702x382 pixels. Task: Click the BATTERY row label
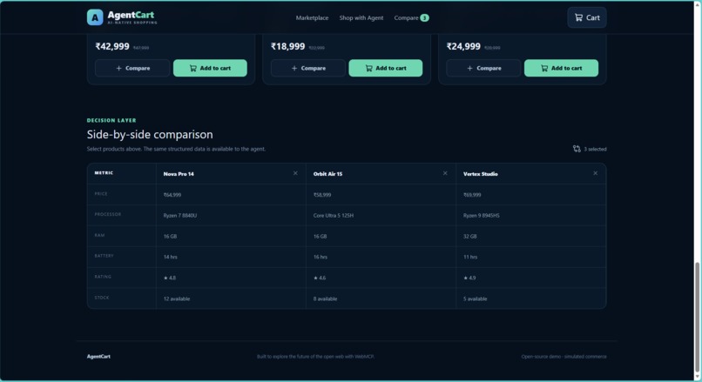click(x=104, y=256)
